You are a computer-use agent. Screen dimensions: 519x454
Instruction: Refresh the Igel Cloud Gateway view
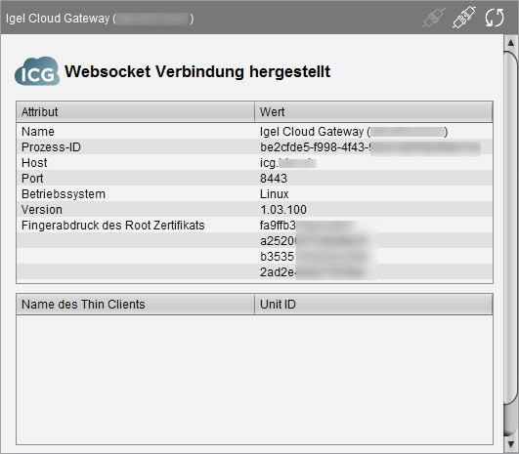tap(495, 18)
